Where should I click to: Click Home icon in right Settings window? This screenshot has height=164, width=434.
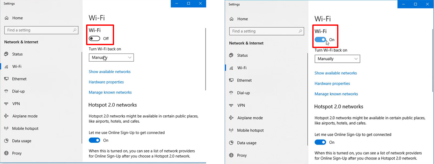pyautogui.click(x=231, y=19)
